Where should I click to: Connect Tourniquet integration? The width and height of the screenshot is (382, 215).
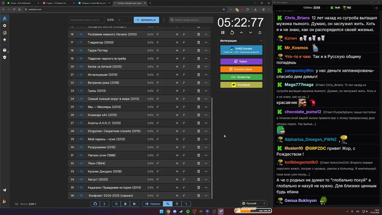241,85
